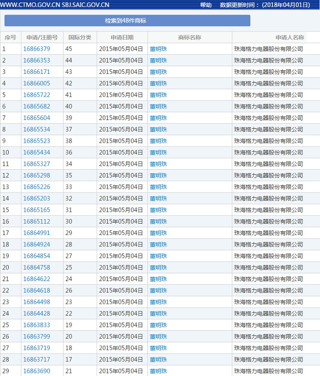Viewport: 320px width, 376px height.
Task: Select application number 16865523
Action: pyautogui.click(x=36, y=141)
